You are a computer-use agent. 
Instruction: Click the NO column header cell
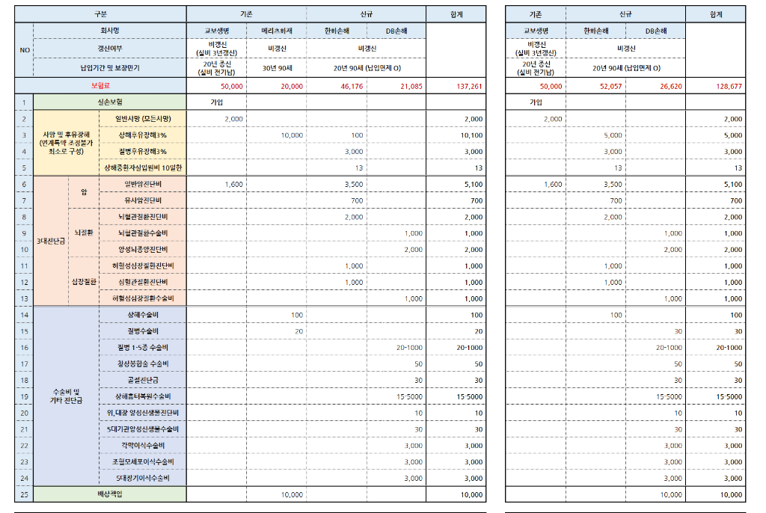(24, 51)
